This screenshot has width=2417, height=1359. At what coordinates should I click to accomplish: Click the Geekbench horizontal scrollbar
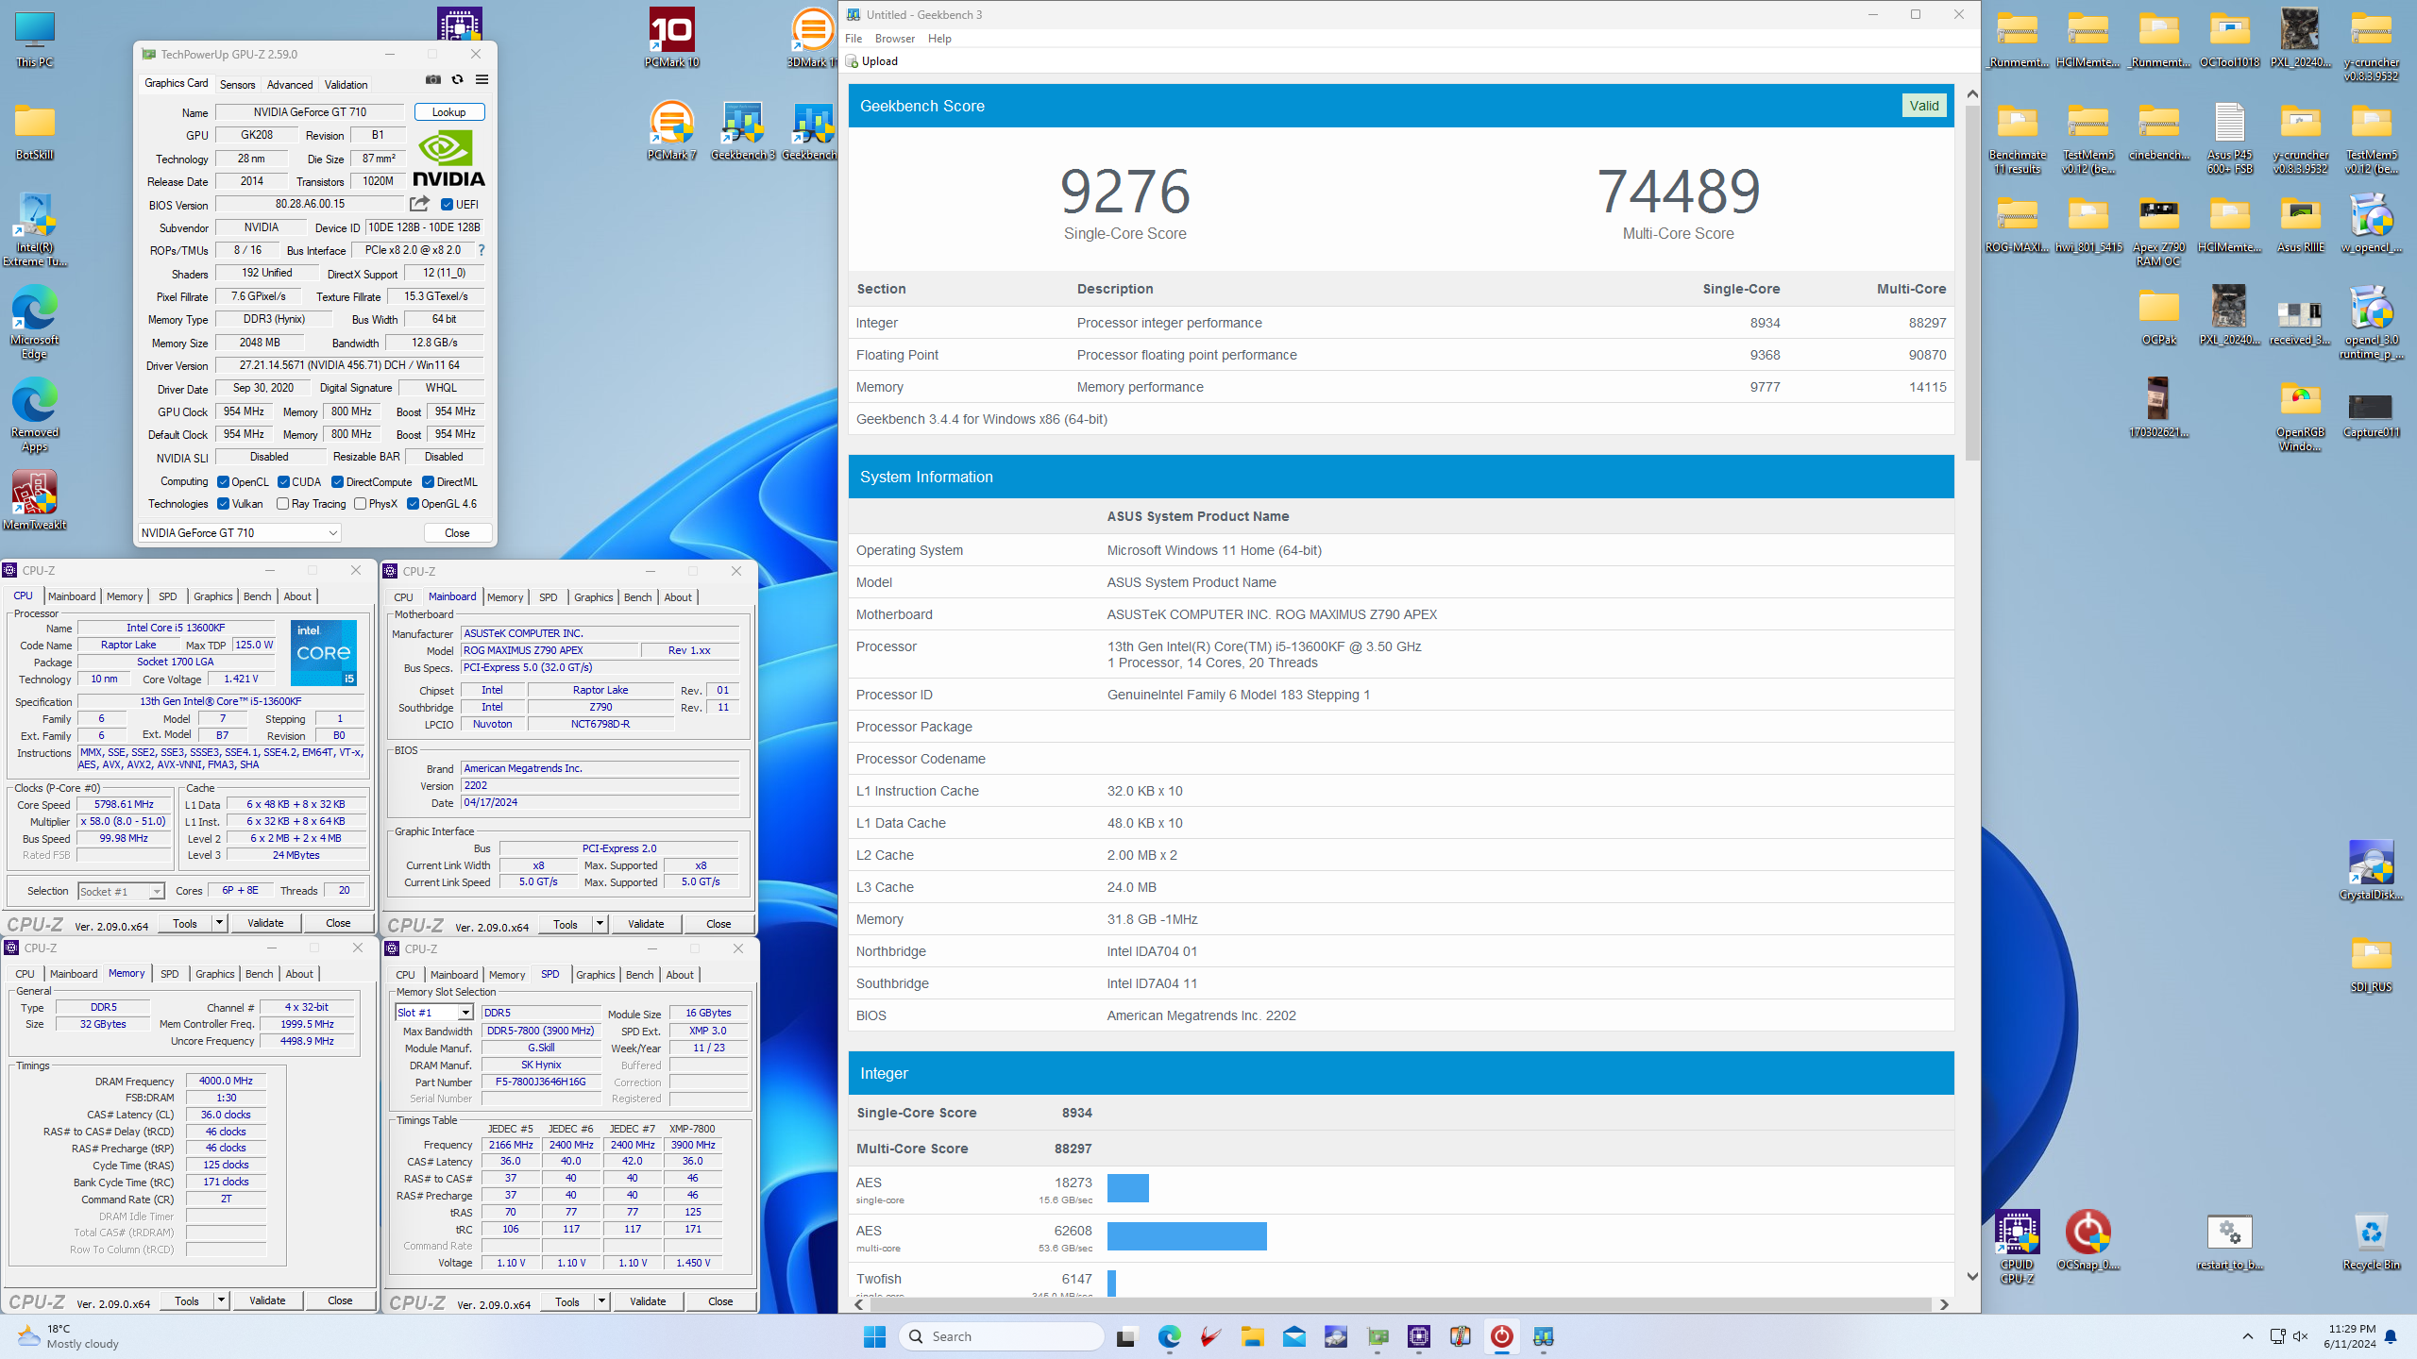coord(1400,1304)
